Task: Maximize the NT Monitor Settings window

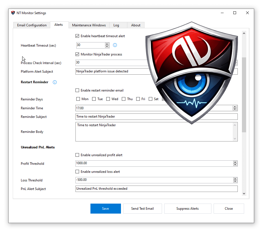Action: pos(235,13)
